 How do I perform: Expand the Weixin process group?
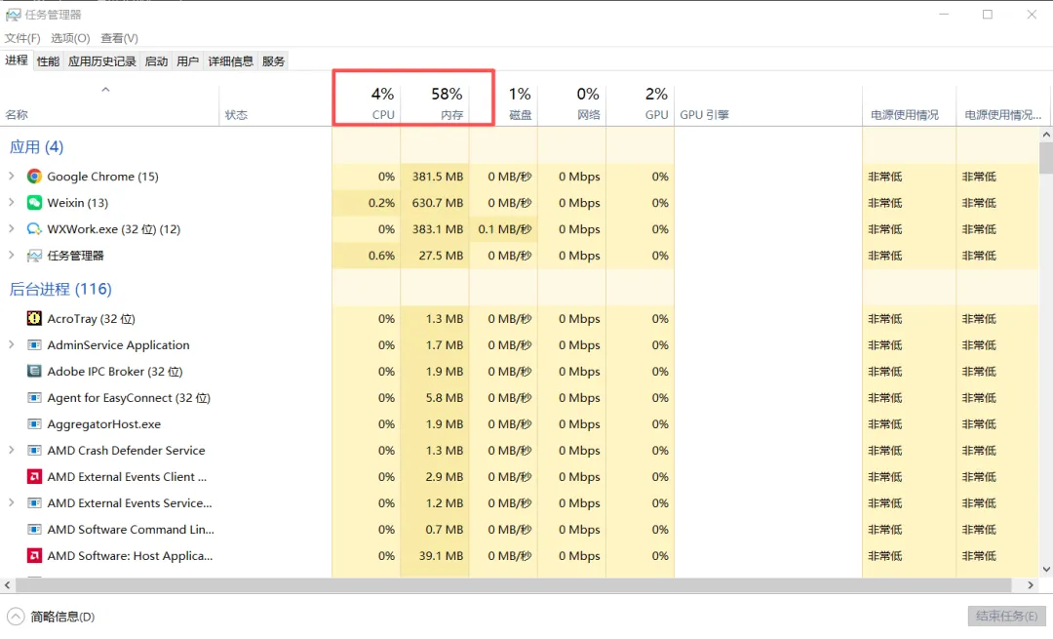click(10, 203)
